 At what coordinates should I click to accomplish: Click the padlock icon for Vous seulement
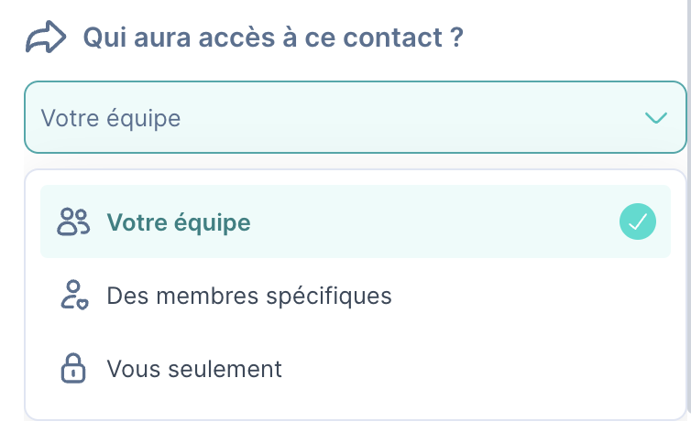73,368
